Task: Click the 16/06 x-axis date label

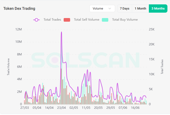Action: tap(135, 108)
